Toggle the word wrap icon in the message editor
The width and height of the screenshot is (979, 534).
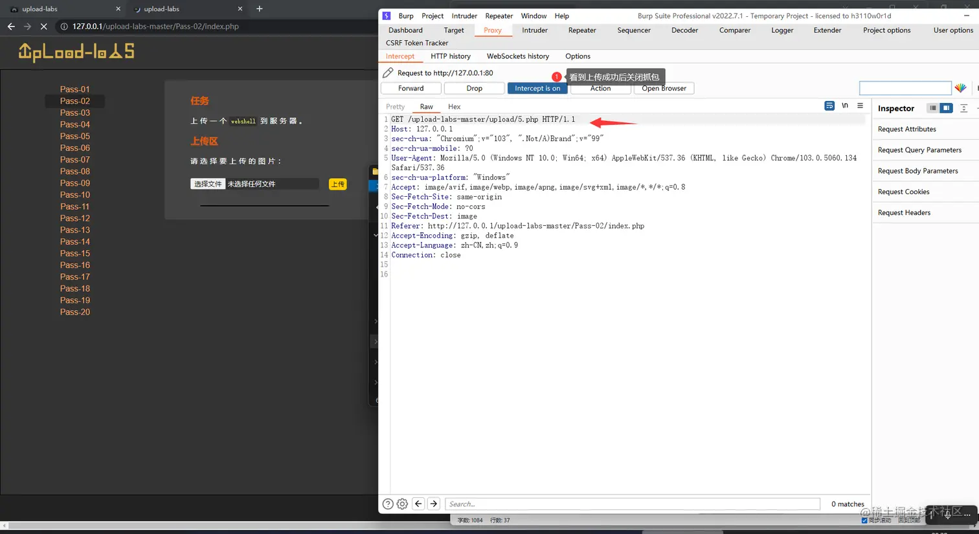pos(829,106)
